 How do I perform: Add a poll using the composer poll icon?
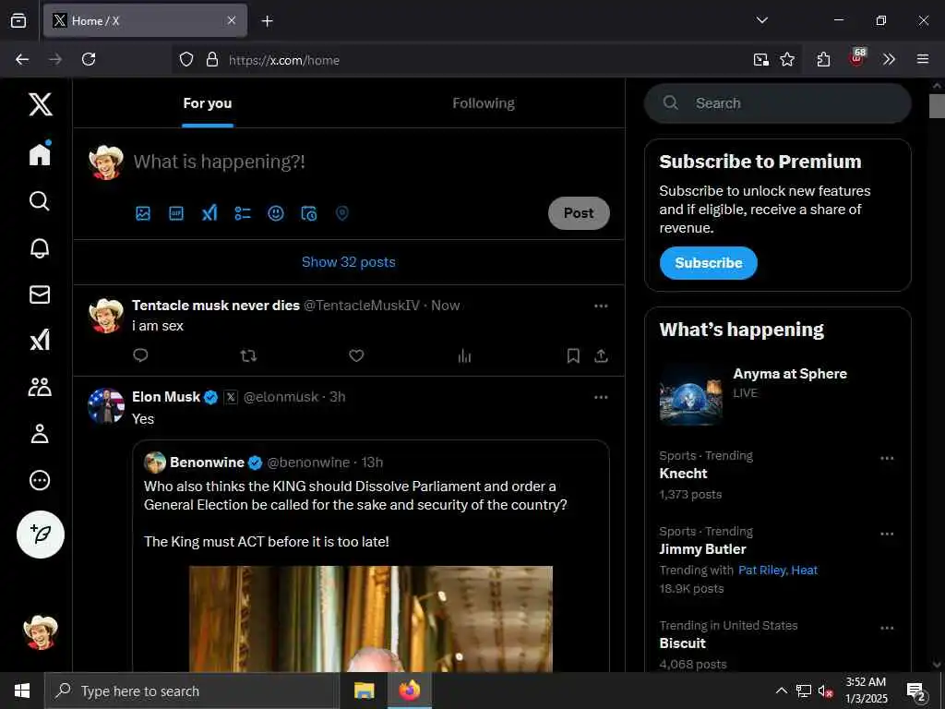click(x=243, y=213)
